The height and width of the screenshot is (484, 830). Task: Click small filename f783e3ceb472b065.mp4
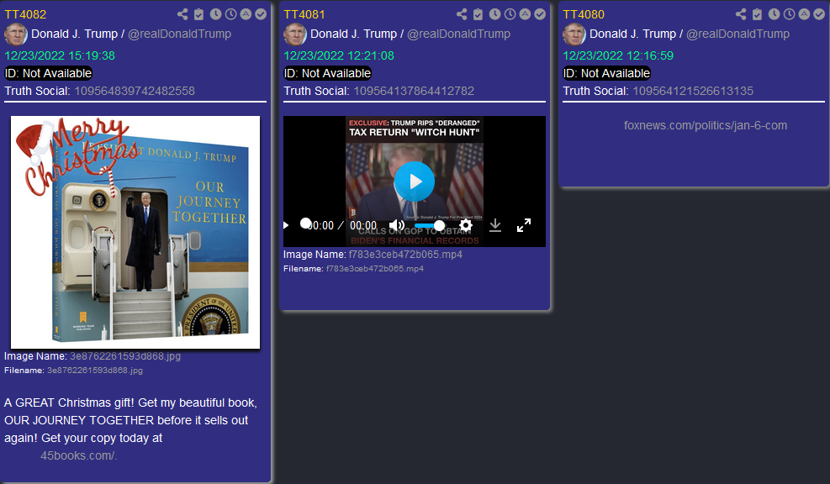pyautogui.click(x=375, y=269)
